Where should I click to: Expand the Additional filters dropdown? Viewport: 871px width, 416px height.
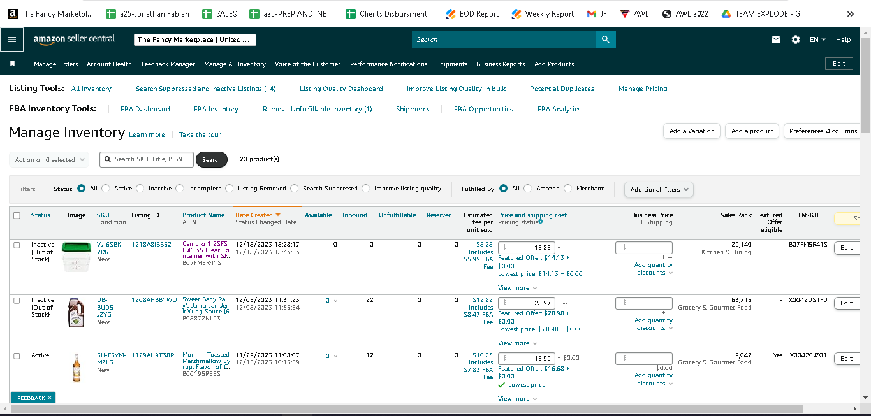click(x=659, y=189)
